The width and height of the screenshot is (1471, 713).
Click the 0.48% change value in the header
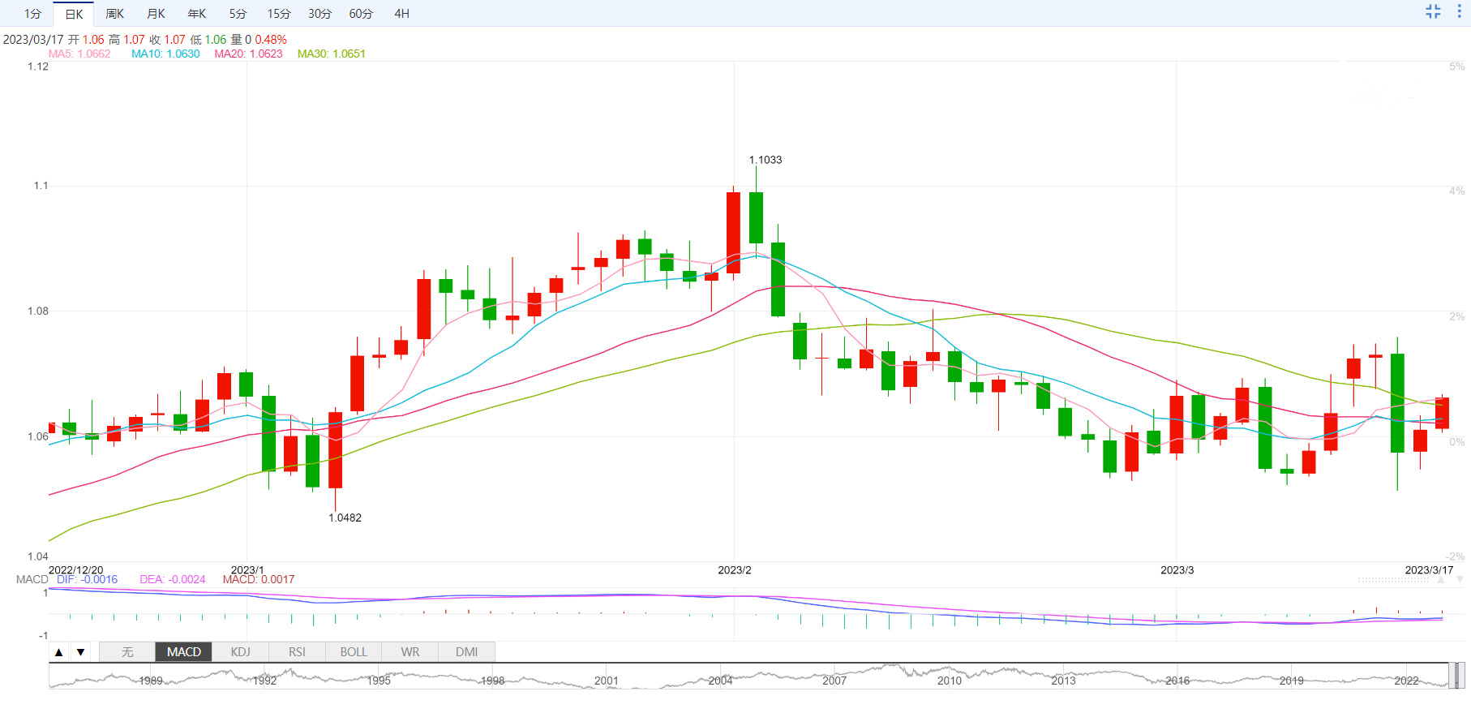[271, 40]
